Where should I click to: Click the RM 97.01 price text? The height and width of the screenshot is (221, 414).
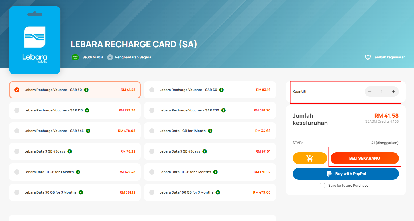tap(263, 151)
